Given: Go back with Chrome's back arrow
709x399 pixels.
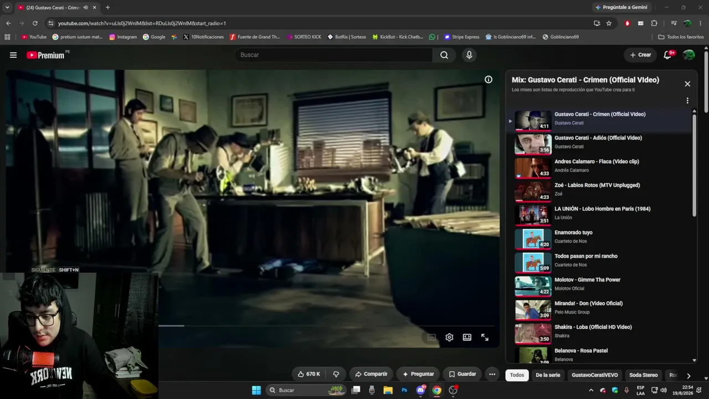Looking at the screenshot, I should (x=8, y=23).
